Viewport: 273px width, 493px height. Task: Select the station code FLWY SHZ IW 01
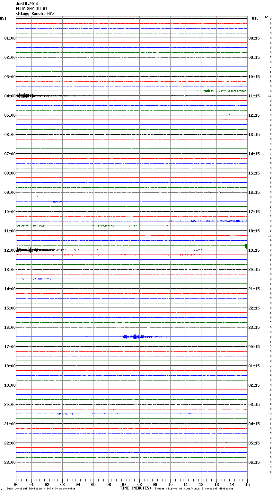[31, 9]
